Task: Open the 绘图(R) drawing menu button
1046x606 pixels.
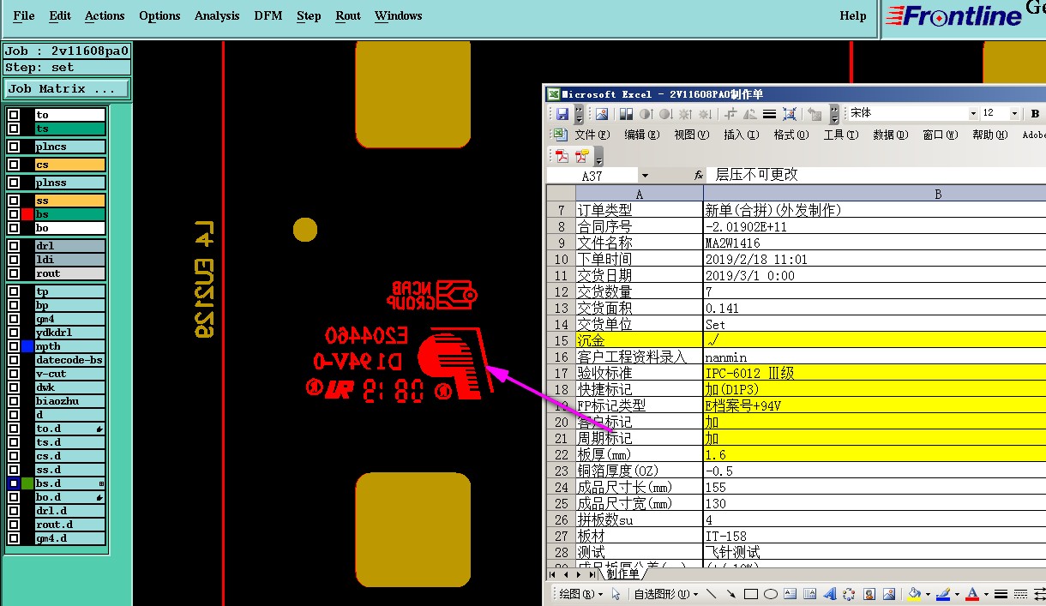Action: click(x=580, y=594)
